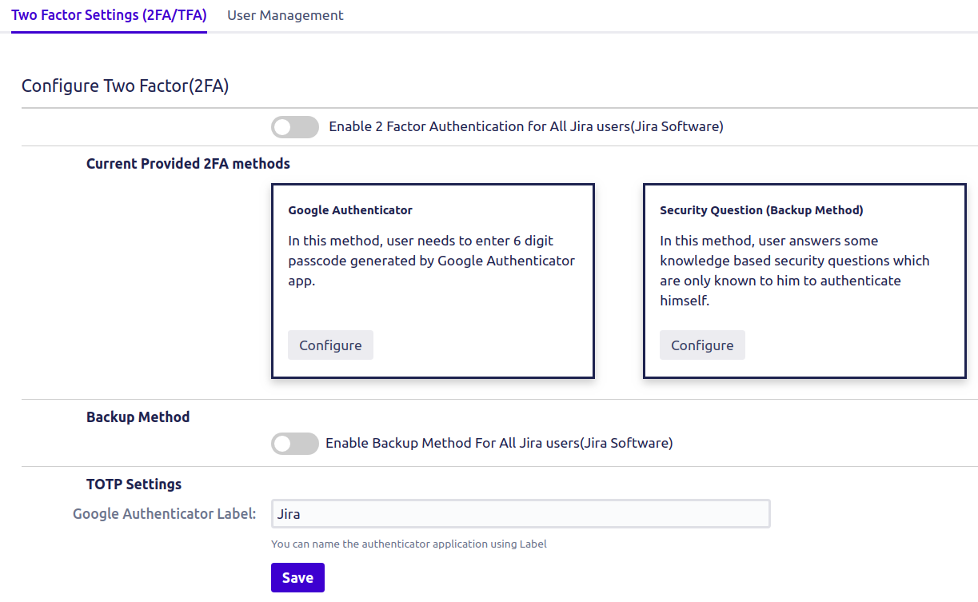Screen dimensions: 978x602
Task: Switch to the User Management tab
Action: (x=285, y=15)
